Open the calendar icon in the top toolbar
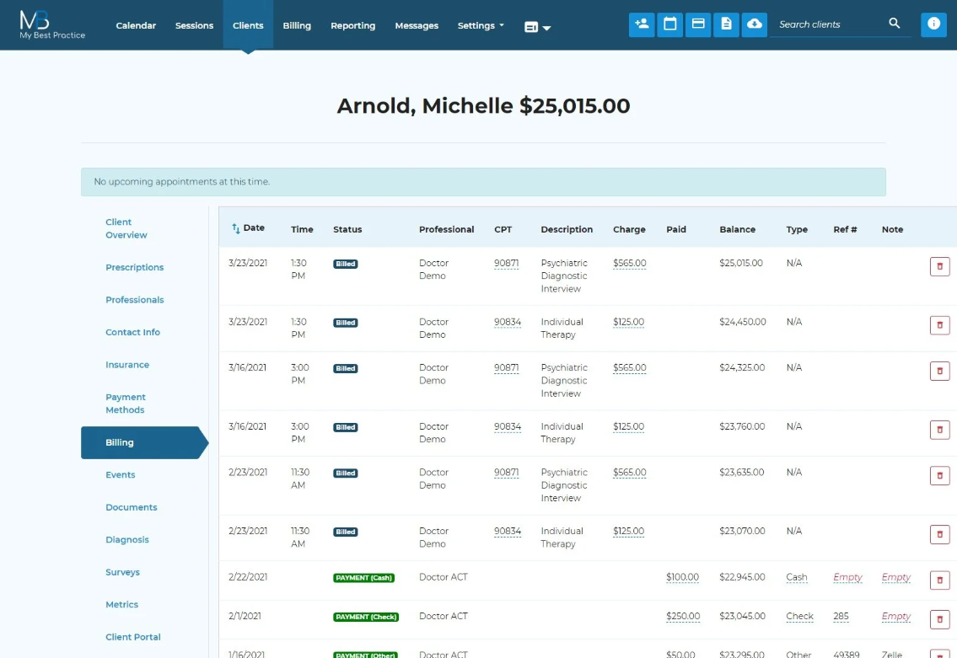 (669, 24)
